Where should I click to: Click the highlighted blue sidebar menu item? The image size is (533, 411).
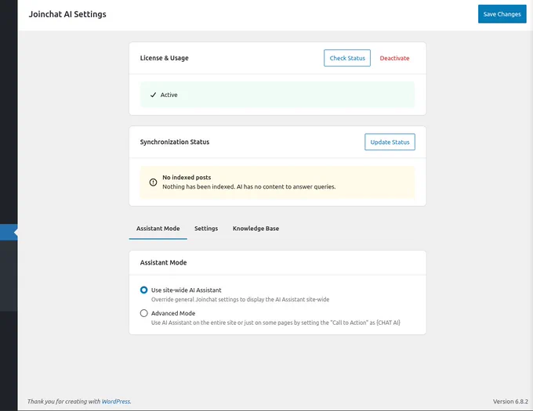pyautogui.click(x=9, y=233)
